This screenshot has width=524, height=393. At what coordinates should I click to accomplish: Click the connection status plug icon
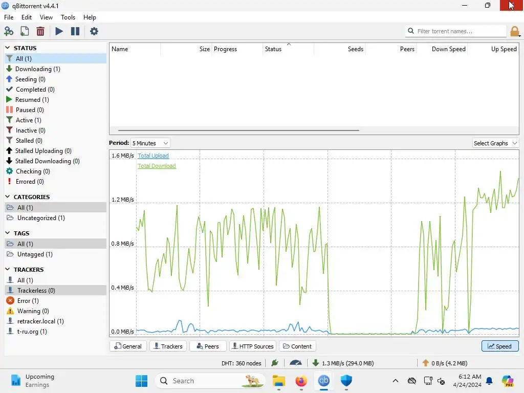(x=275, y=363)
